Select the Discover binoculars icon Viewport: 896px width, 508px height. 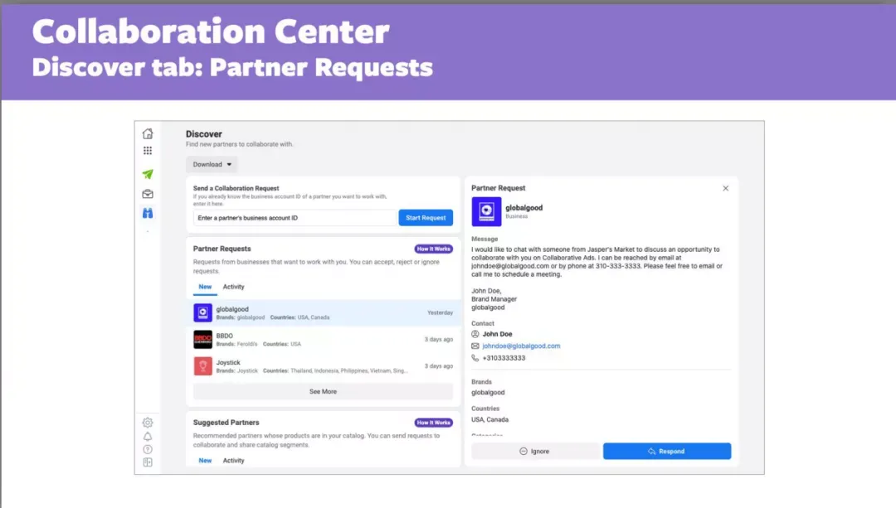click(x=148, y=213)
